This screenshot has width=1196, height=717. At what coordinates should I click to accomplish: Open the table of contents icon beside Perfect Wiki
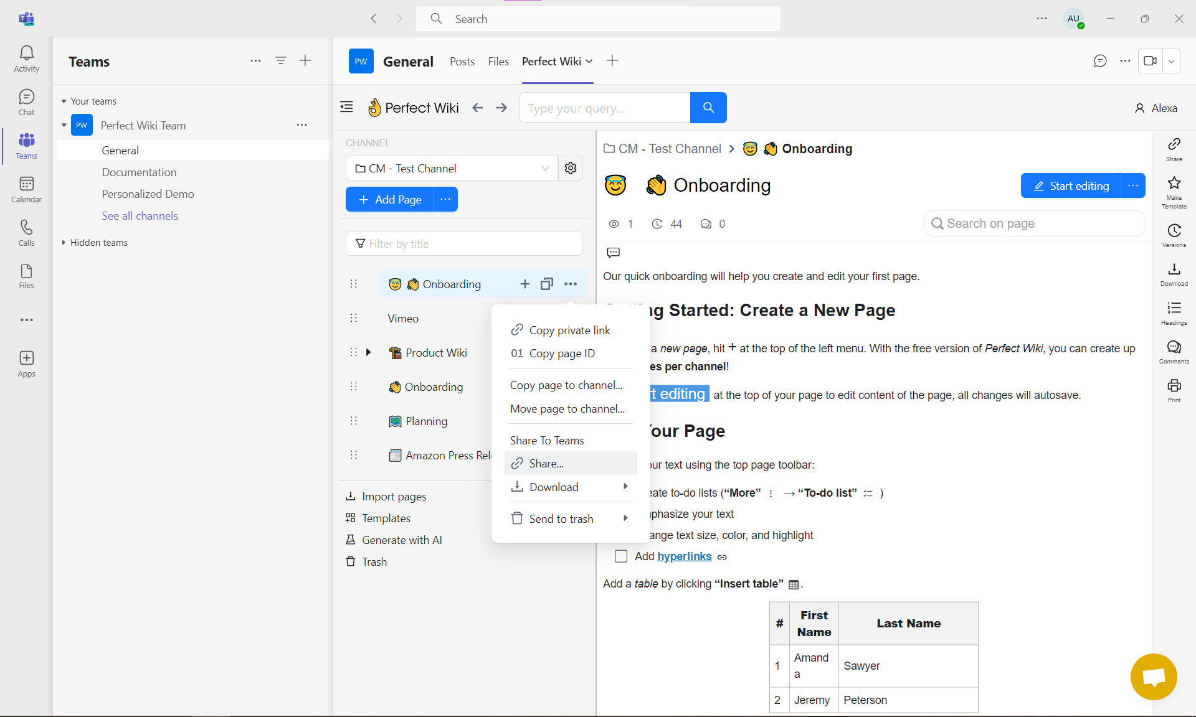coord(346,107)
